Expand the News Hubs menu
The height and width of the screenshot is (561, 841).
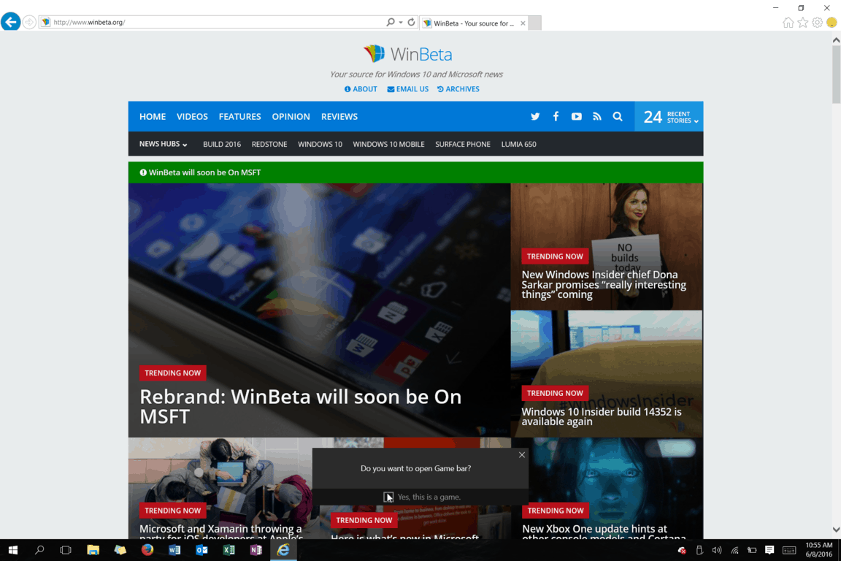click(x=163, y=144)
